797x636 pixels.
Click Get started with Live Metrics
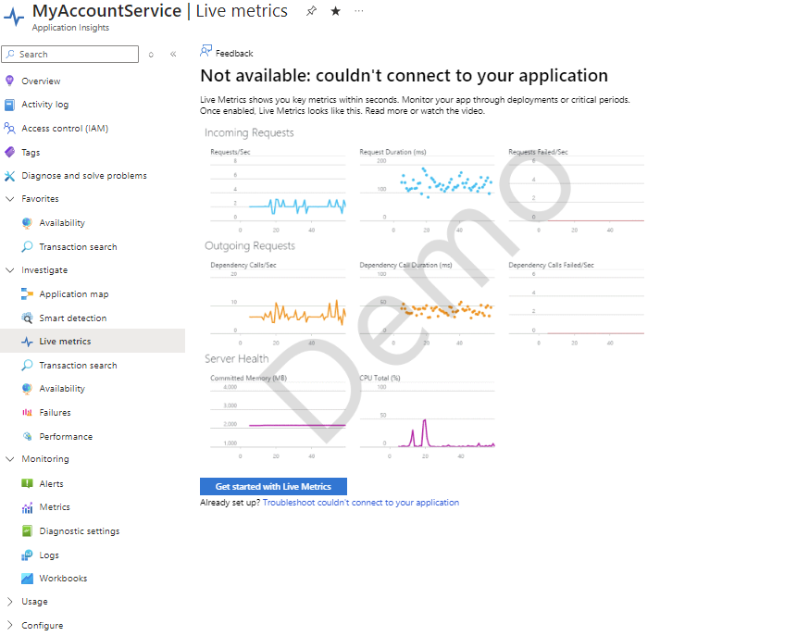[x=273, y=486]
